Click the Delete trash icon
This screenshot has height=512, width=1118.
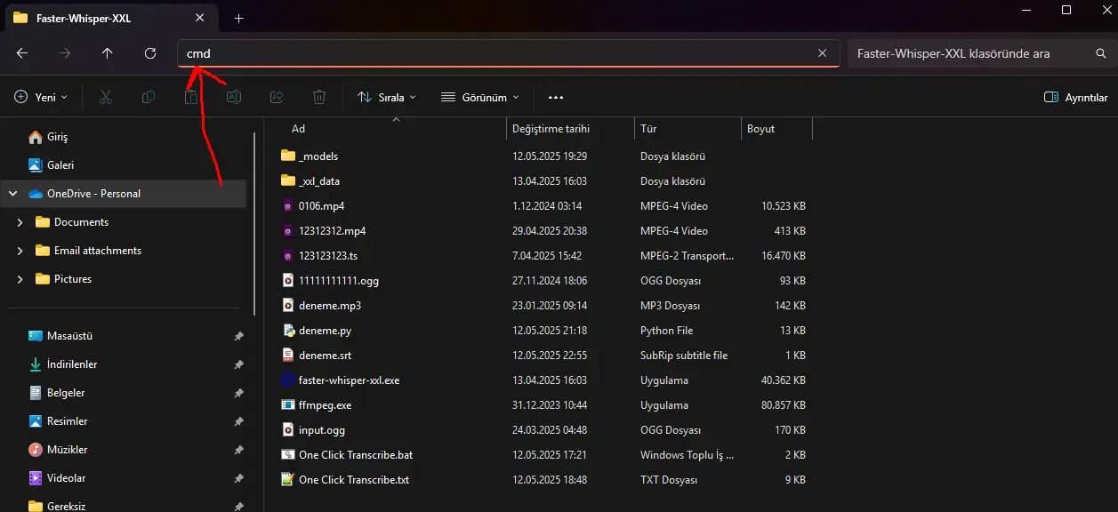(319, 97)
